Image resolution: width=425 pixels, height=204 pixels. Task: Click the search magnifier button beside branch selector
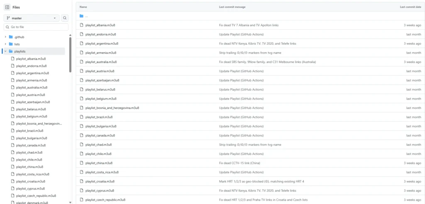[x=65, y=18]
